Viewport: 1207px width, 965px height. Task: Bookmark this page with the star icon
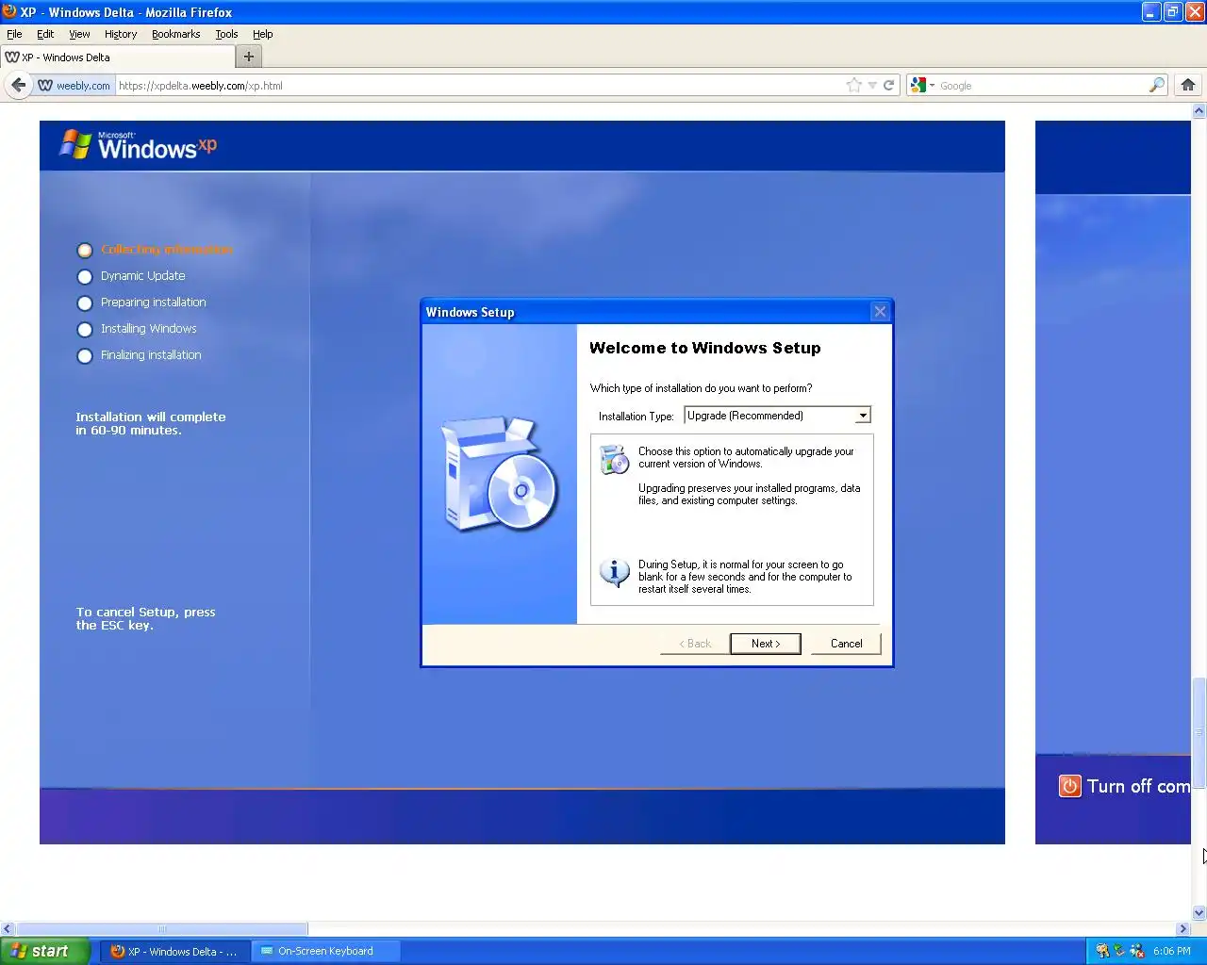(x=853, y=85)
